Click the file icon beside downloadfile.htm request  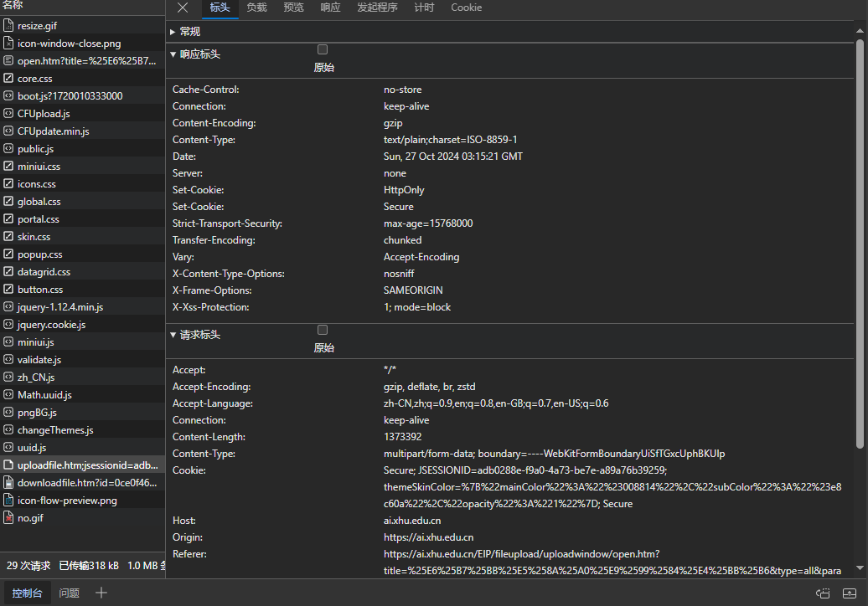(8, 483)
